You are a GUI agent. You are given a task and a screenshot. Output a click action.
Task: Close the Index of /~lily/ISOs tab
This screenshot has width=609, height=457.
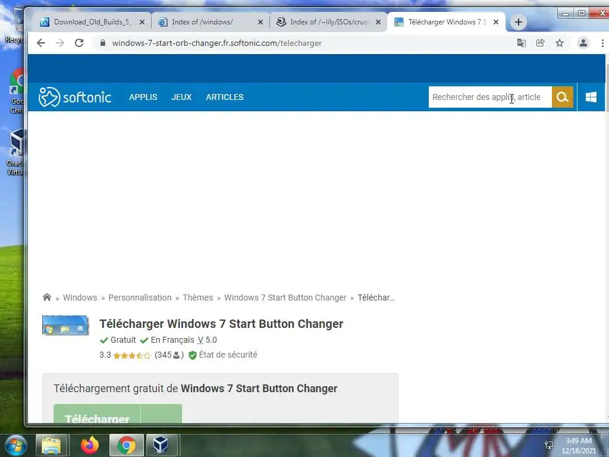point(378,22)
